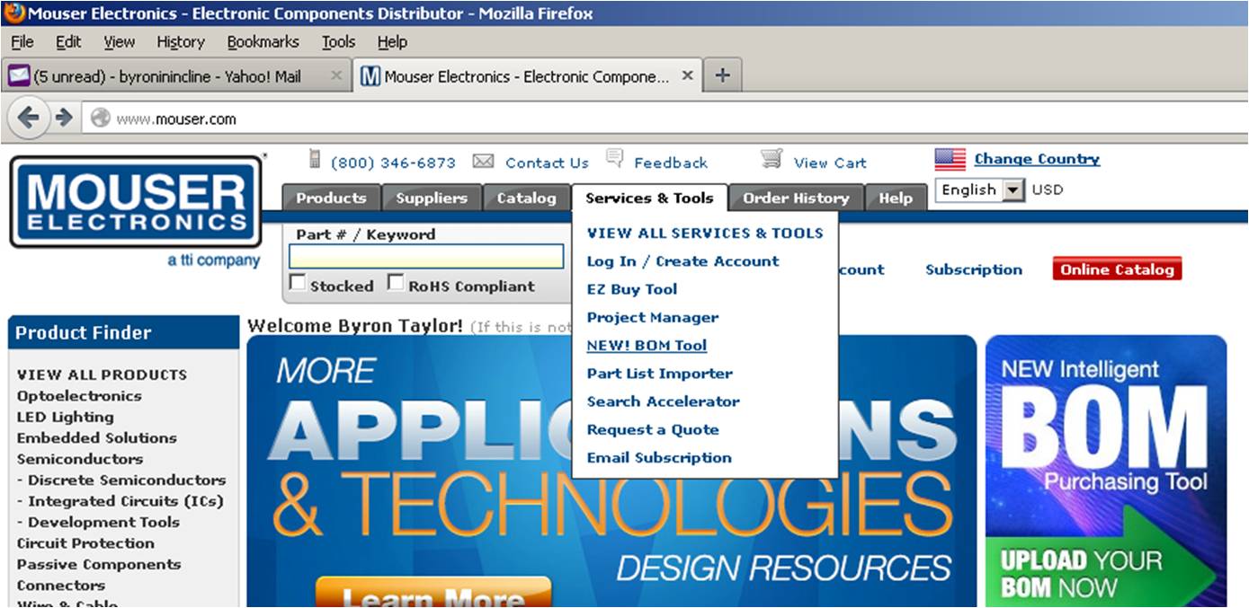Viewport: 1249px width, 608px height.
Task: Switch to the Yahoo! Mail tab
Action: pyautogui.click(x=177, y=76)
